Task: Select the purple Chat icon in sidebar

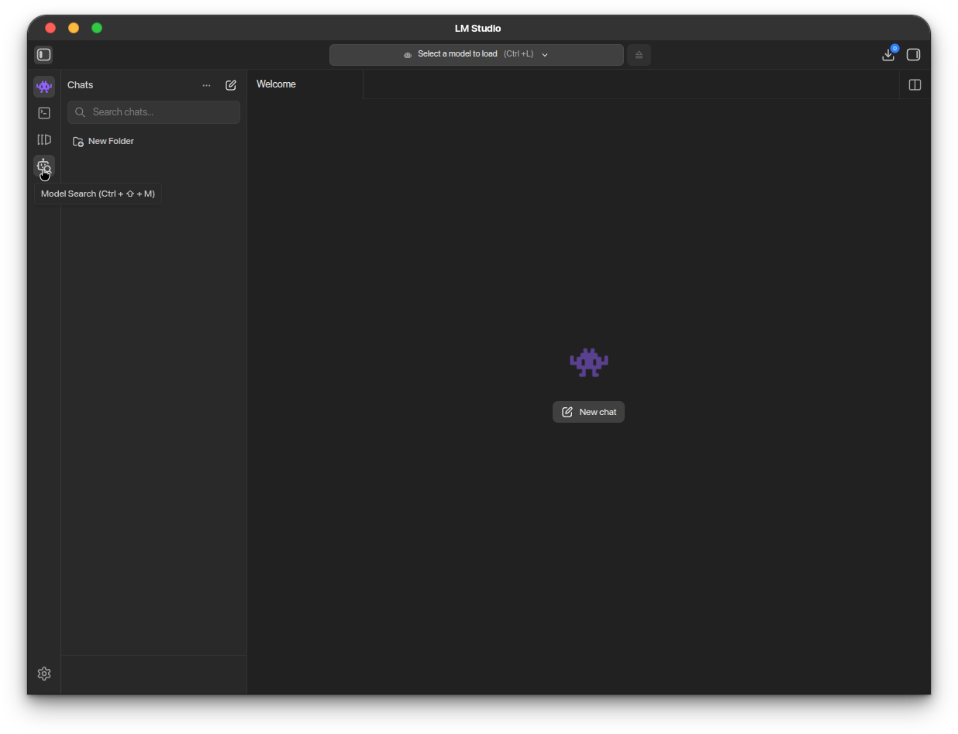Action: click(x=44, y=87)
